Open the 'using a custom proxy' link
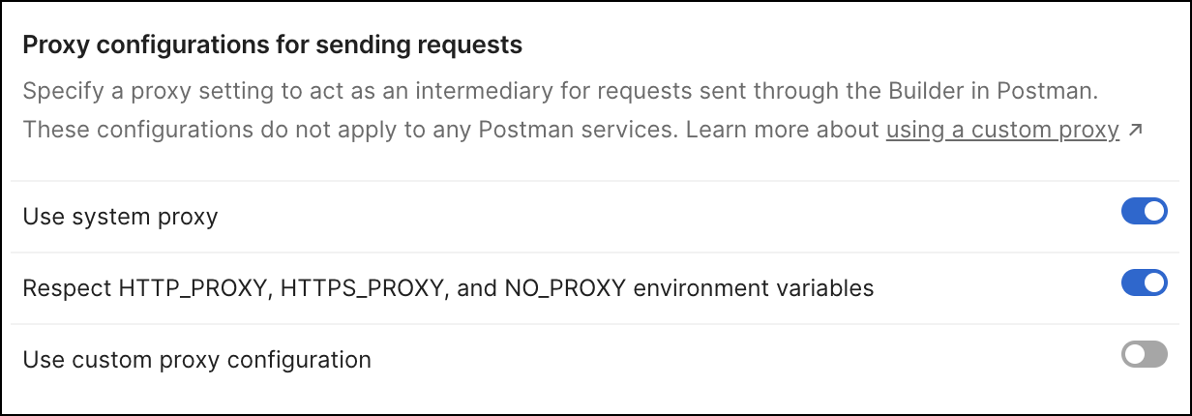 click(1001, 130)
